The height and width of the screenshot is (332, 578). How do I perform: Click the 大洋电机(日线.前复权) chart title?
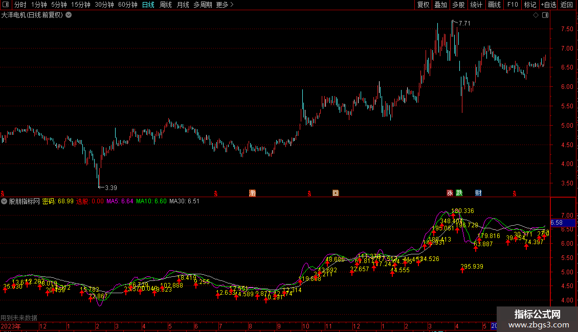(x=32, y=15)
